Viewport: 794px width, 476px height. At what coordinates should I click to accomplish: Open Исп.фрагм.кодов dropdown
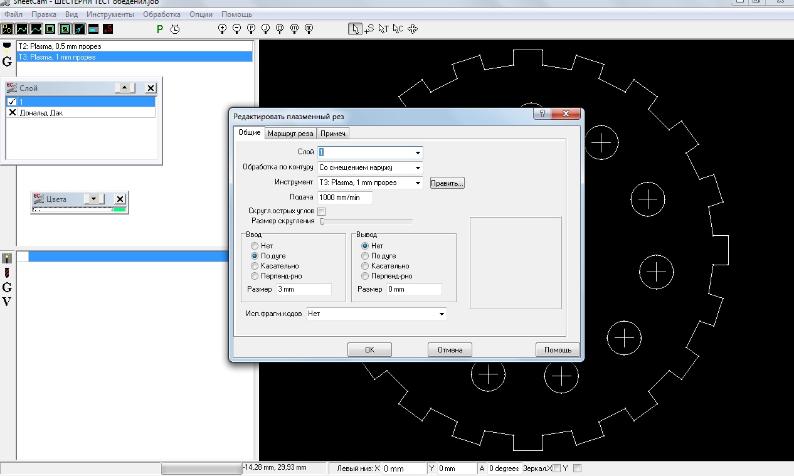[x=442, y=314]
